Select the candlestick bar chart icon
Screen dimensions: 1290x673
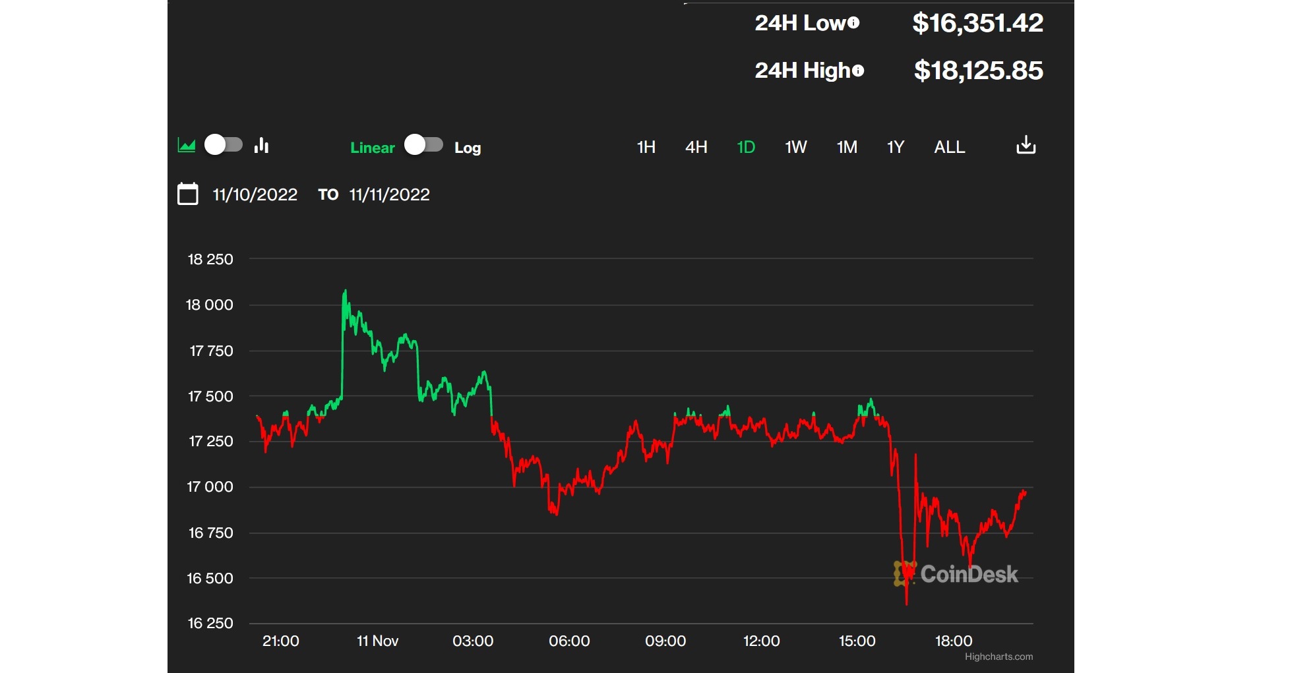261,145
